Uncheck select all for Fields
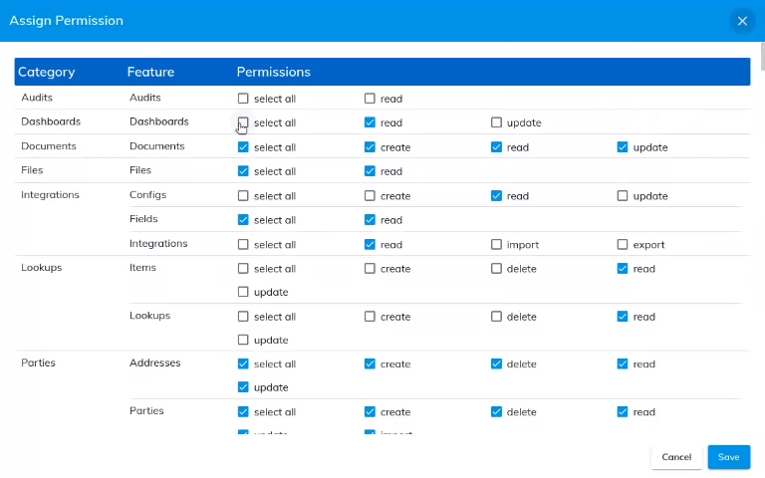The width and height of the screenshot is (765, 478). click(x=243, y=220)
